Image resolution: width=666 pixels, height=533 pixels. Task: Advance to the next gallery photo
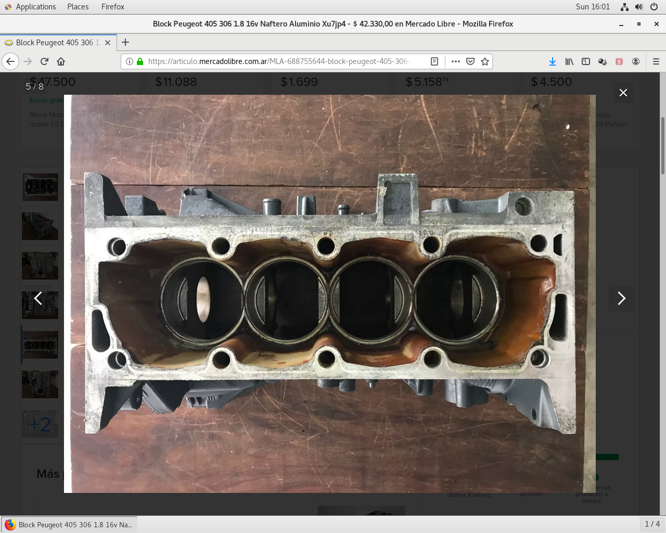(x=621, y=298)
